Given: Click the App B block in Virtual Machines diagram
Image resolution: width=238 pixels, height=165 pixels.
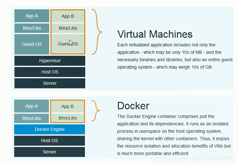Looking at the screenshot, I should (x=68, y=16).
